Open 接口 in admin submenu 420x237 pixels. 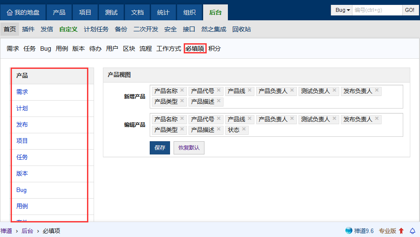(189, 29)
